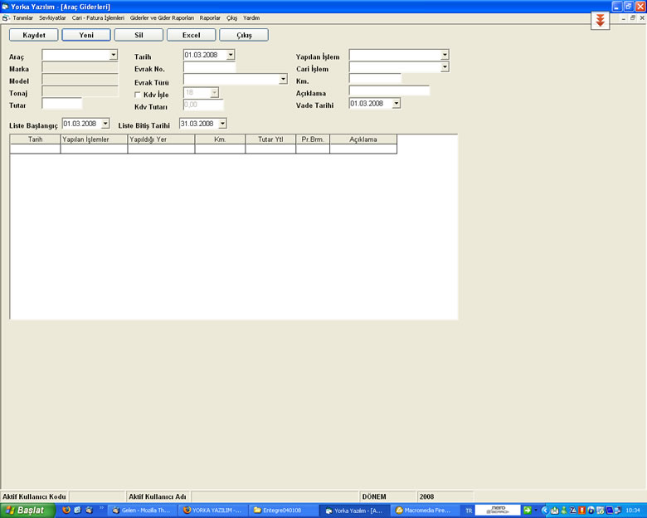Export with the Excel button

(x=191, y=35)
